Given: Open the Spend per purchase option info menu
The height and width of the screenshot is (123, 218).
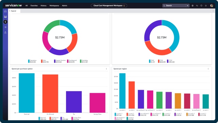Looking at the screenshot, I should (106, 69).
